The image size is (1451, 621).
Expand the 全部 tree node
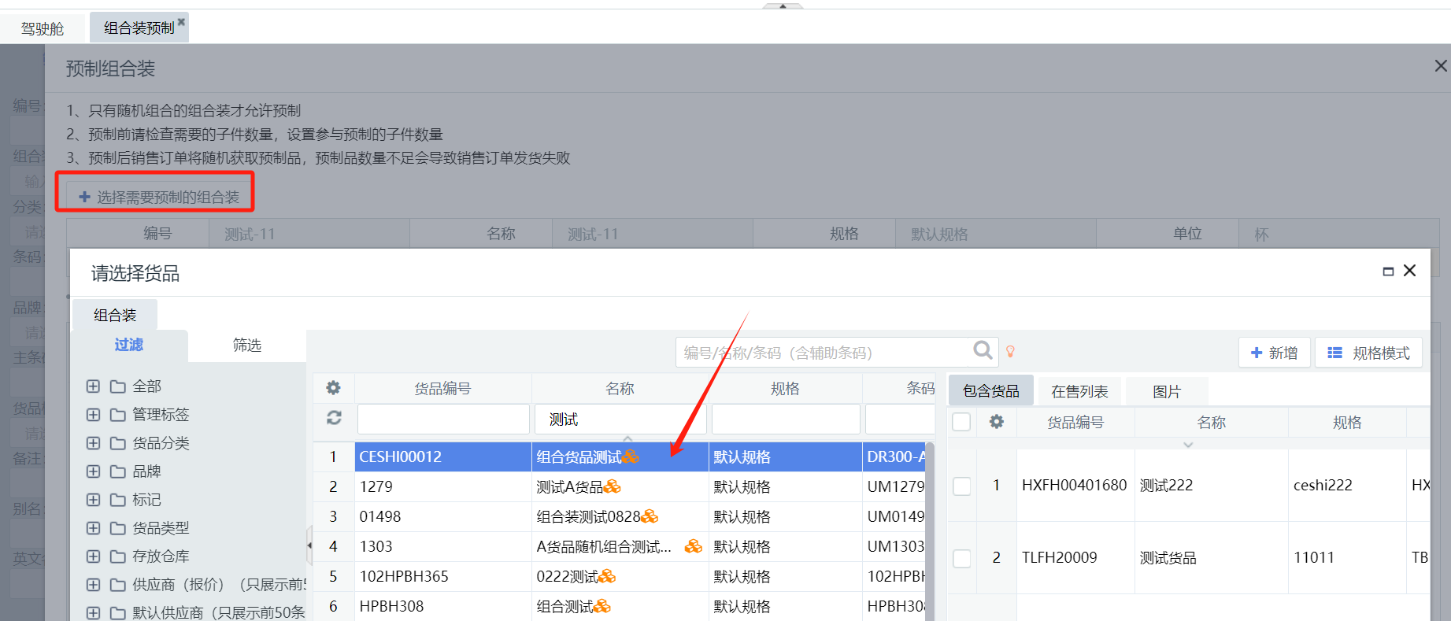click(93, 386)
